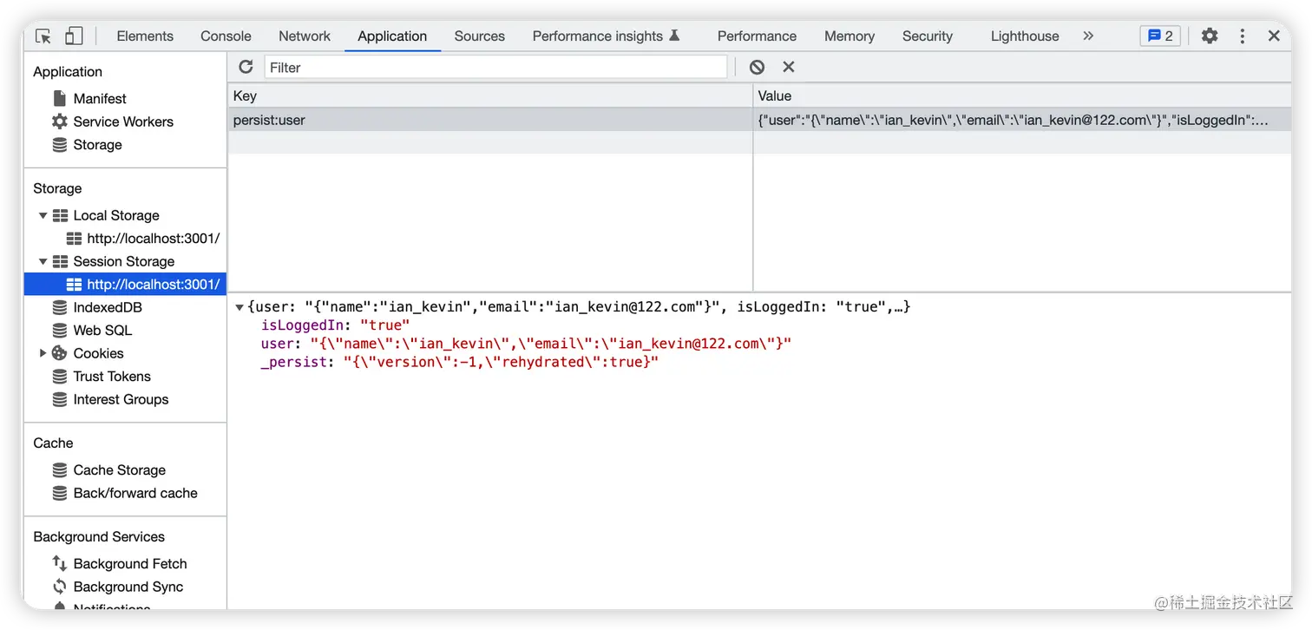Click the user property JSON string
This screenshot has width=1312, height=630.
click(551, 344)
